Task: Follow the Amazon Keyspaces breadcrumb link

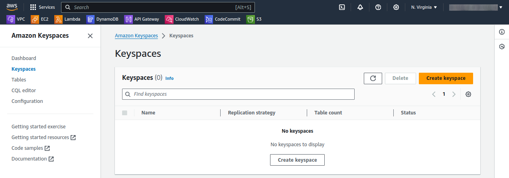Action: (x=136, y=36)
